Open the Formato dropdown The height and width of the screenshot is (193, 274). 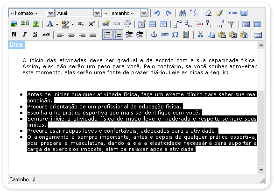pos(31,13)
